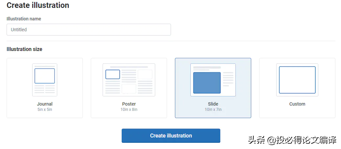
Task: Choose the Slide label
Action: tap(213, 104)
